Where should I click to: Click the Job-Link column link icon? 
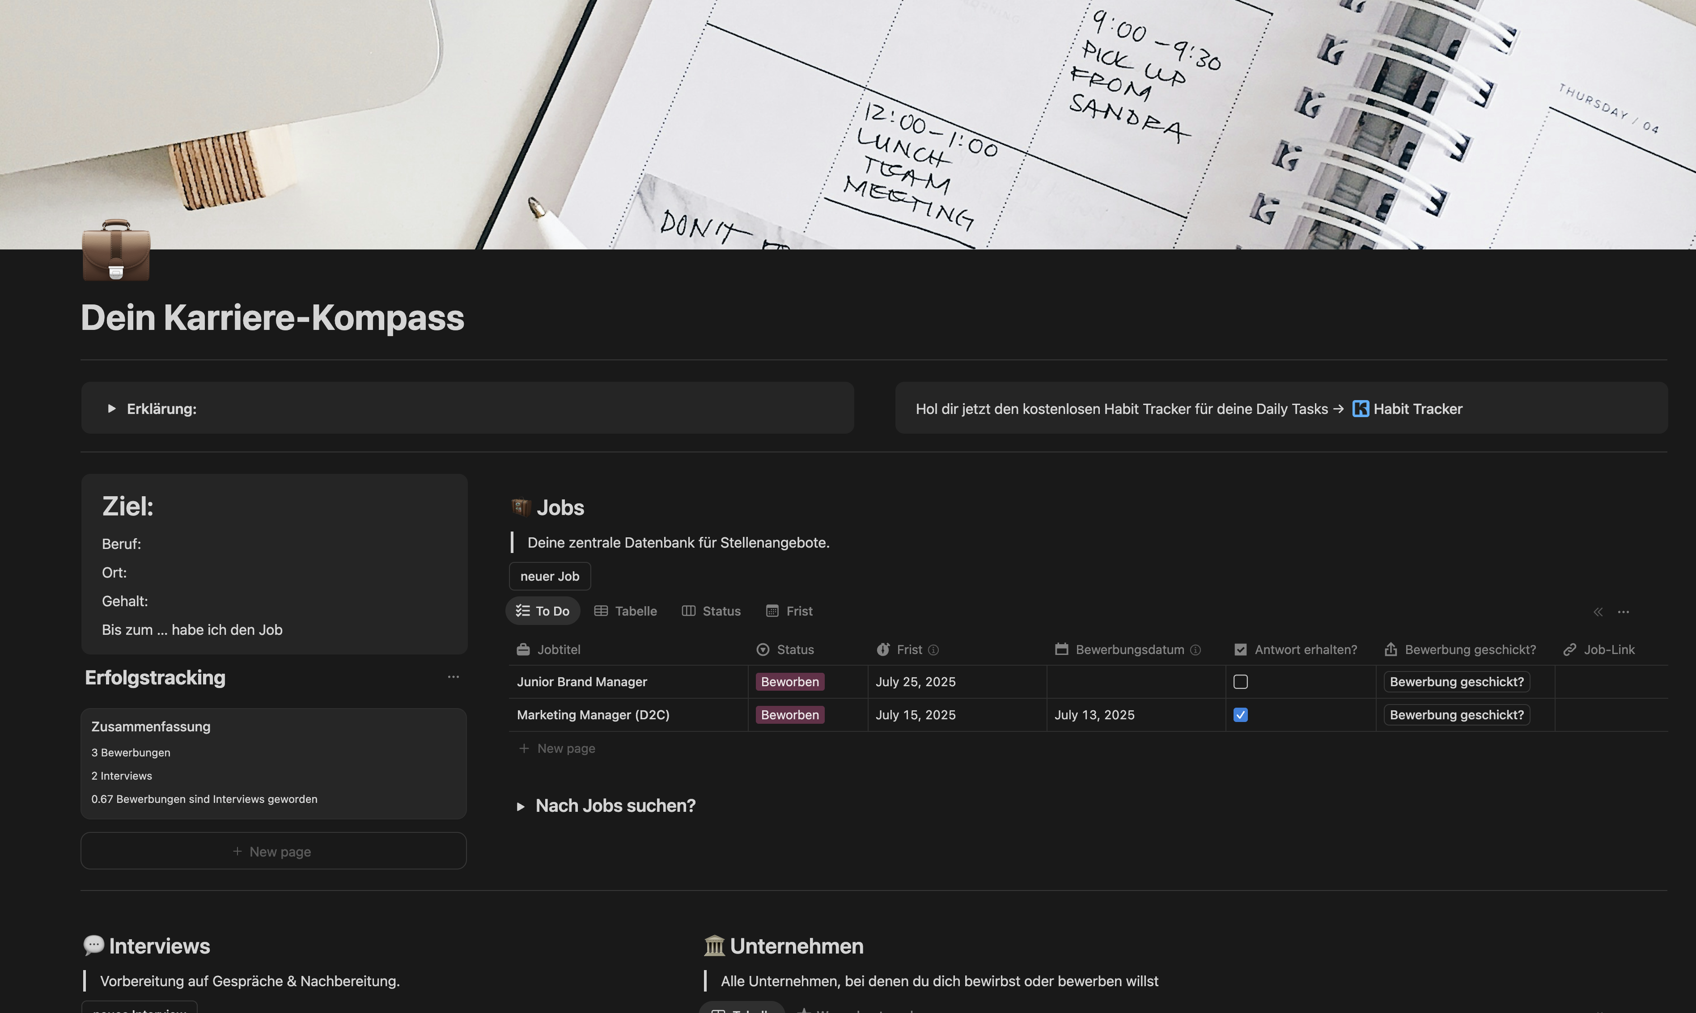[x=1570, y=650]
